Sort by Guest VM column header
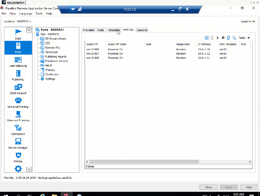The height and width of the screenshot is (196, 260). 96,44
